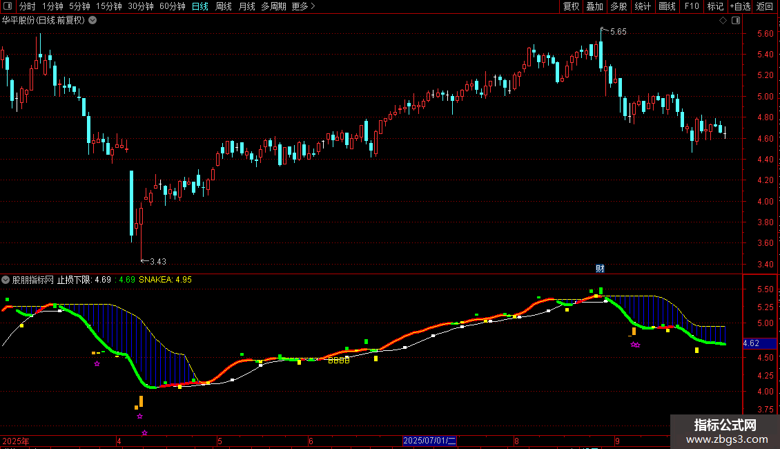Click the 5.60 price axis label
Screen dimensions: 780x449
(x=765, y=34)
